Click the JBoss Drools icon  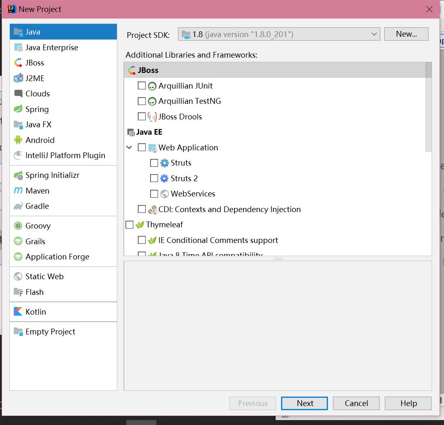(x=152, y=117)
